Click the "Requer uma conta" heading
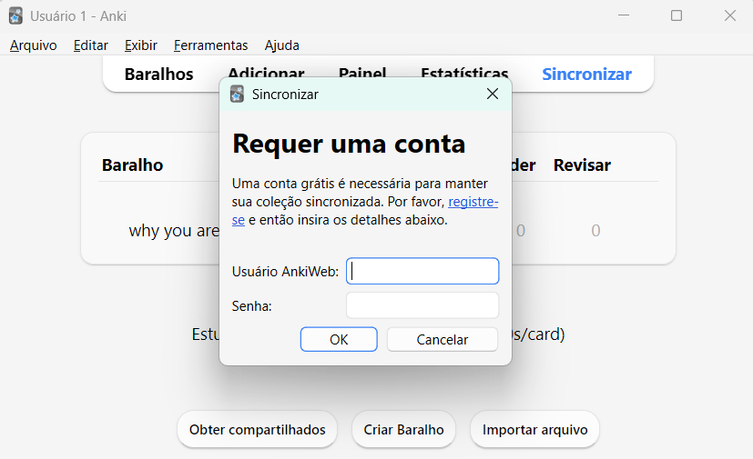This screenshot has width=753, height=459. (x=349, y=144)
